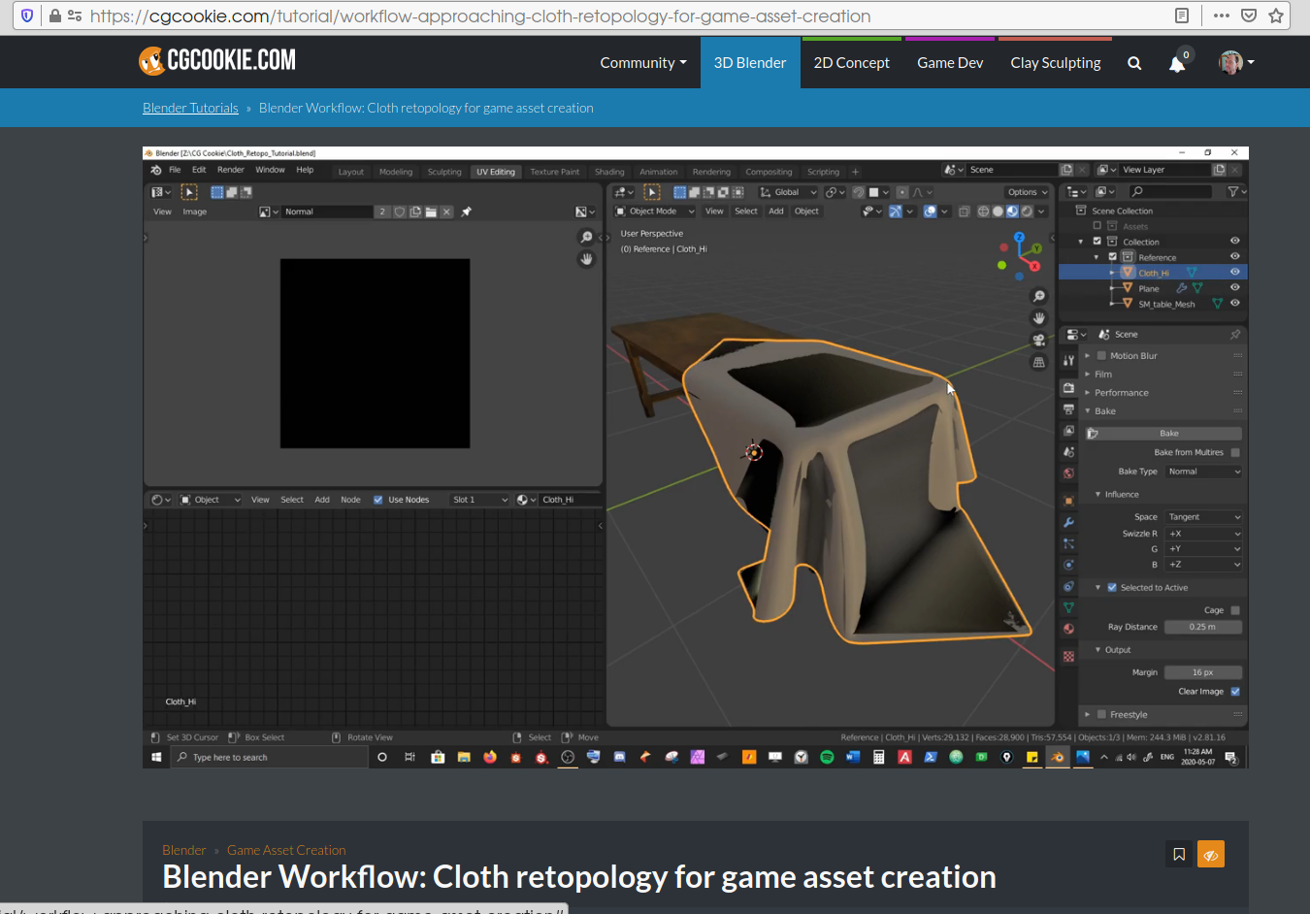Click the orange crossed-eye icon beside bookmark
1310x914 pixels.
click(x=1210, y=855)
